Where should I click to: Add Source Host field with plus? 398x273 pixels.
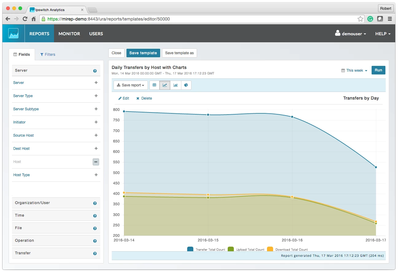96,135
